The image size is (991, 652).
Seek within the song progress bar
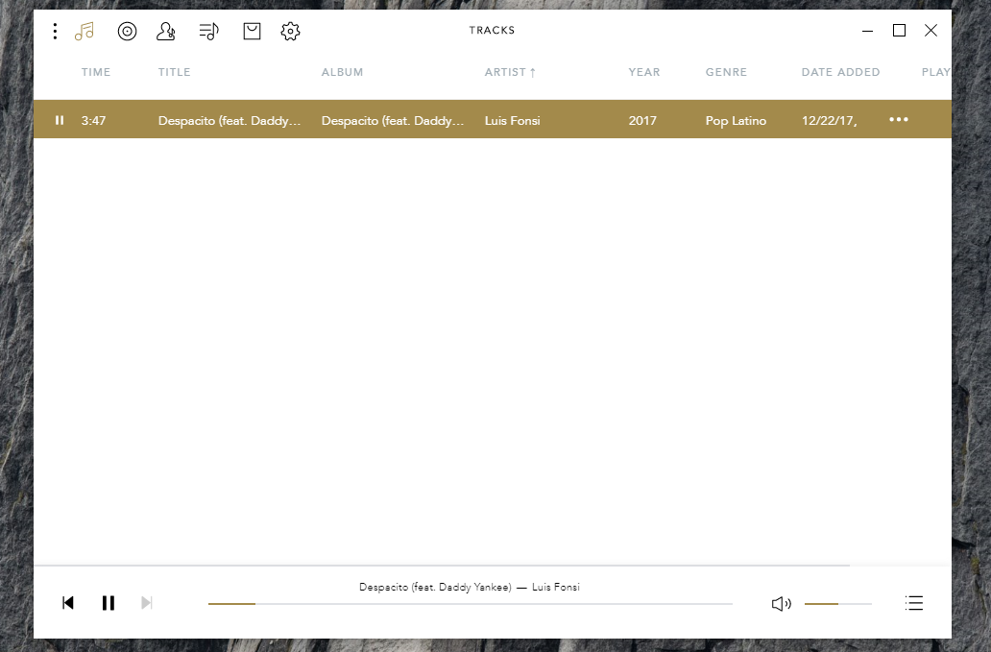tap(471, 604)
